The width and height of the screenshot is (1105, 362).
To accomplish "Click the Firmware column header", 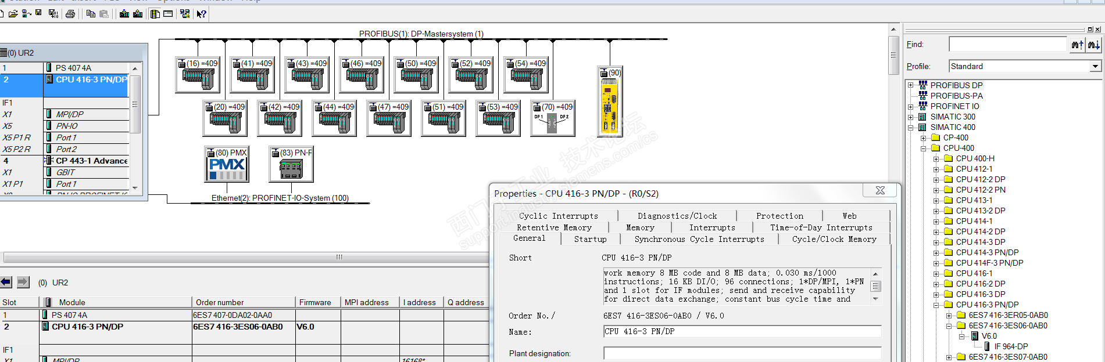I will click(x=319, y=302).
